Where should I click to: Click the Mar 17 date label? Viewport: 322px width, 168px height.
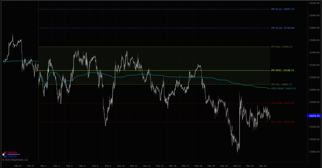click(185, 166)
